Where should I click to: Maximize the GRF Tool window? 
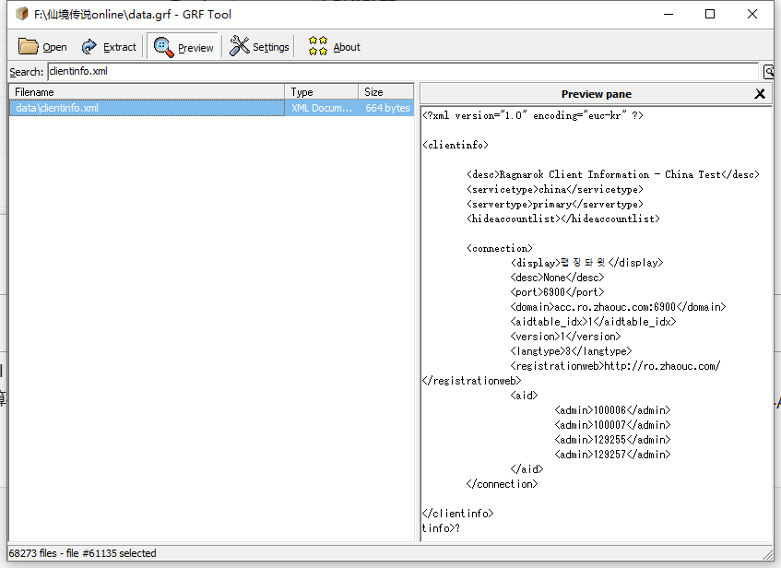[x=710, y=15]
